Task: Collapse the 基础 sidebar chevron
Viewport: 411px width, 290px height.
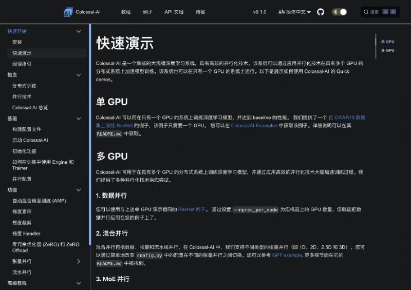Action: coord(79,119)
